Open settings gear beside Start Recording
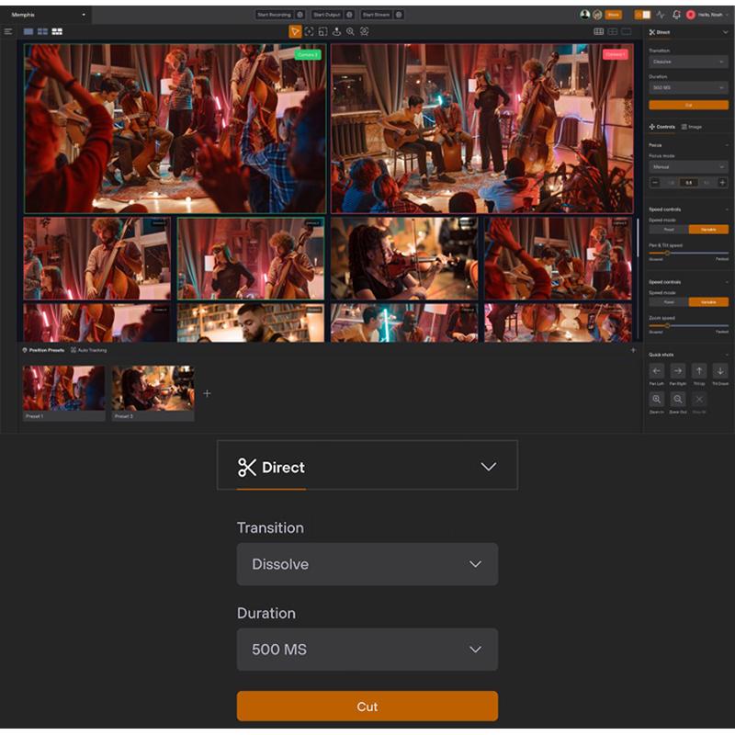 pyautogui.click(x=300, y=15)
